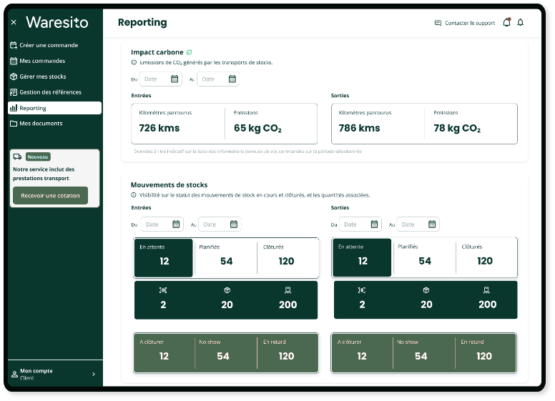Open Créer une commande menu item
The height and width of the screenshot is (401, 555).
[49, 45]
